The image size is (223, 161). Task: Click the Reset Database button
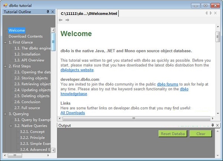pyautogui.click(x=173, y=134)
